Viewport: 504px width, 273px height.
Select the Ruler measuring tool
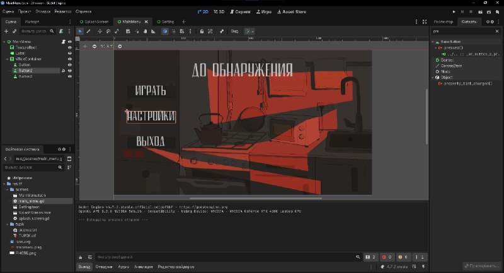click(153, 31)
